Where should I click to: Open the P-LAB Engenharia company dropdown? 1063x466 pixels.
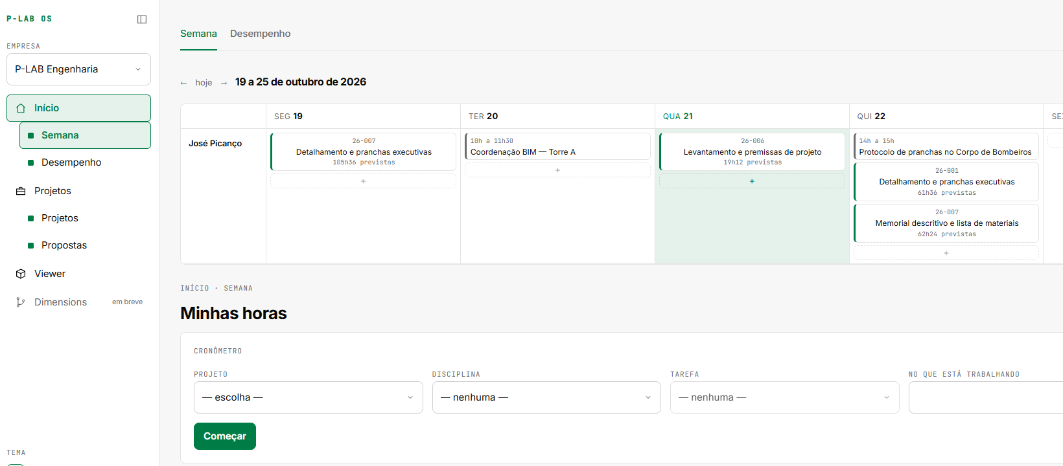point(78,69)
